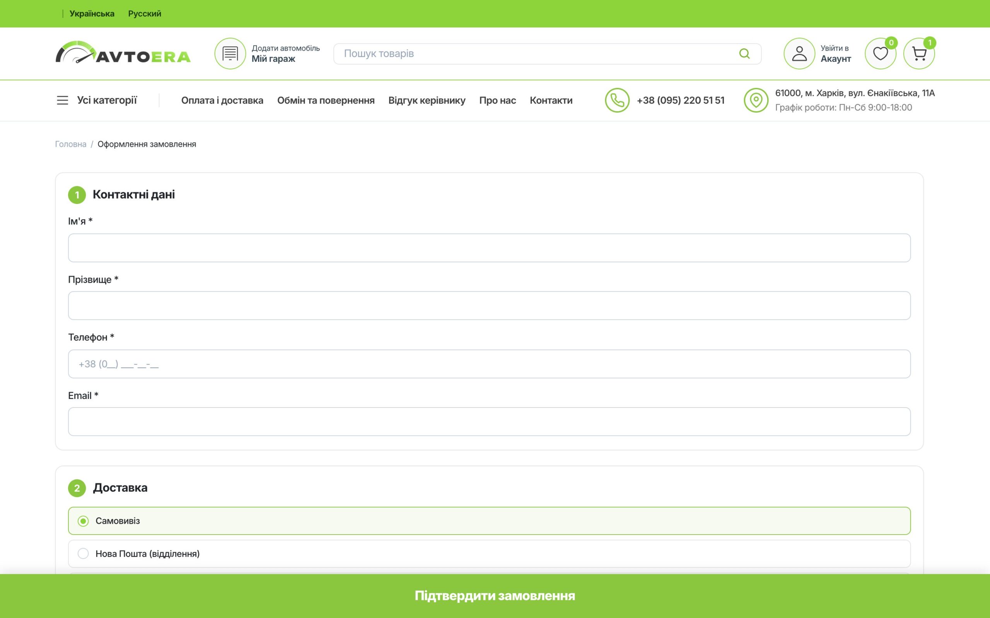This screenshot has height=618, width=990.
Task: Call phone number +38 (095) 220 51 51
Action: click(x=680, y=100)
